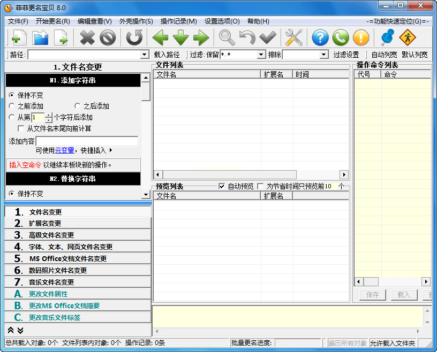Select the 之前添加 radio option
Image resolution: width=437 pixels, height=352 pixels.
click(12, 106)
